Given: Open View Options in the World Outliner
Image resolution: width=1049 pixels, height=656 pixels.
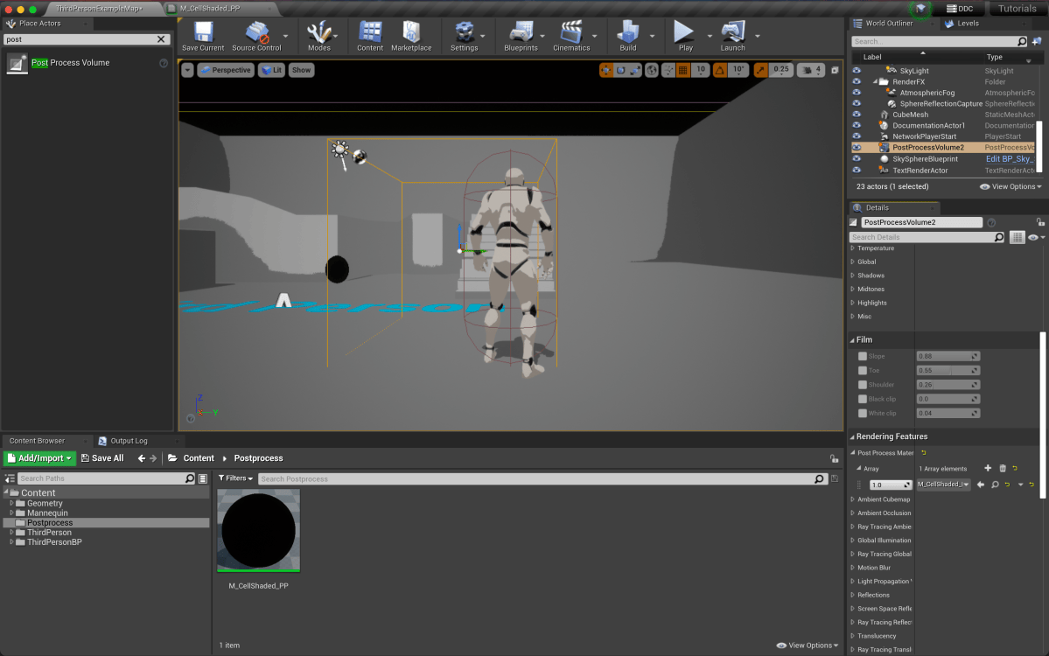Looking at the screenshot, I should [x=1011, y=186].
